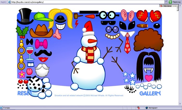
Task: Pick the pink hair bow
Action: (41, 44)
